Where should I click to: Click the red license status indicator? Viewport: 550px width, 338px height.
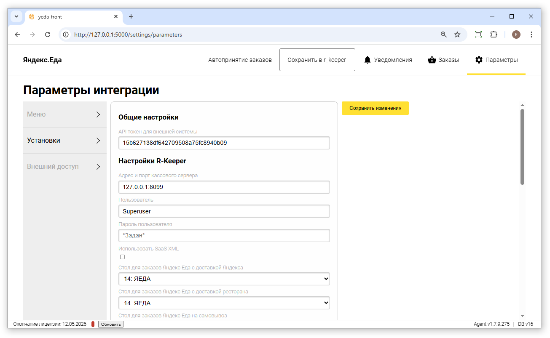tap(93, 324)
